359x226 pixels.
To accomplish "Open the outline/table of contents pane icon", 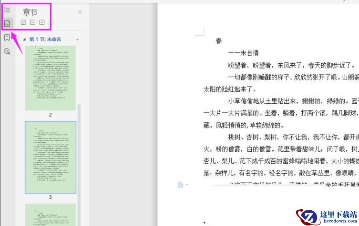I will coord(7,10).
